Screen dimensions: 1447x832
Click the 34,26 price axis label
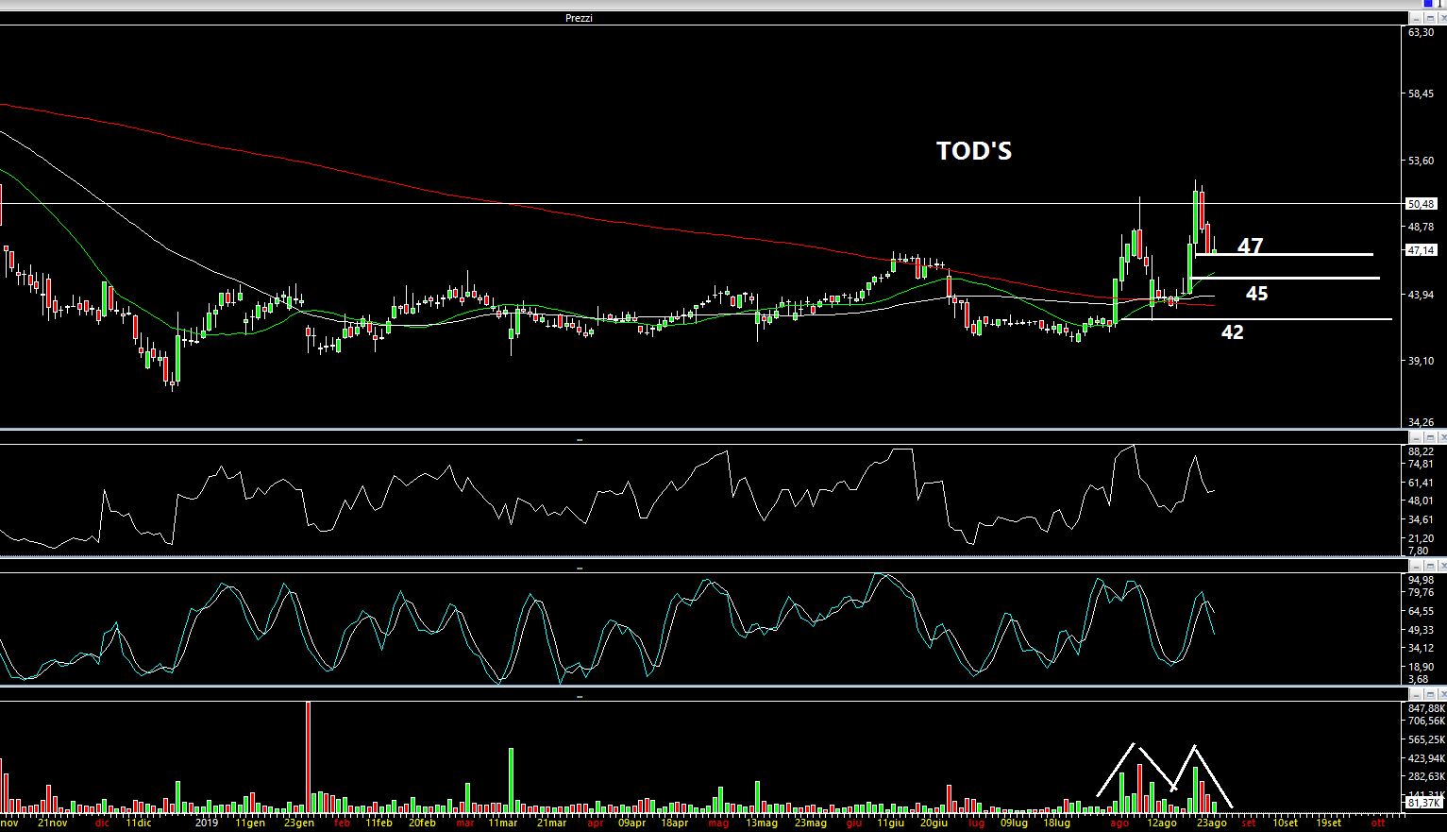pyautogui.click(x=1421, y=423)
